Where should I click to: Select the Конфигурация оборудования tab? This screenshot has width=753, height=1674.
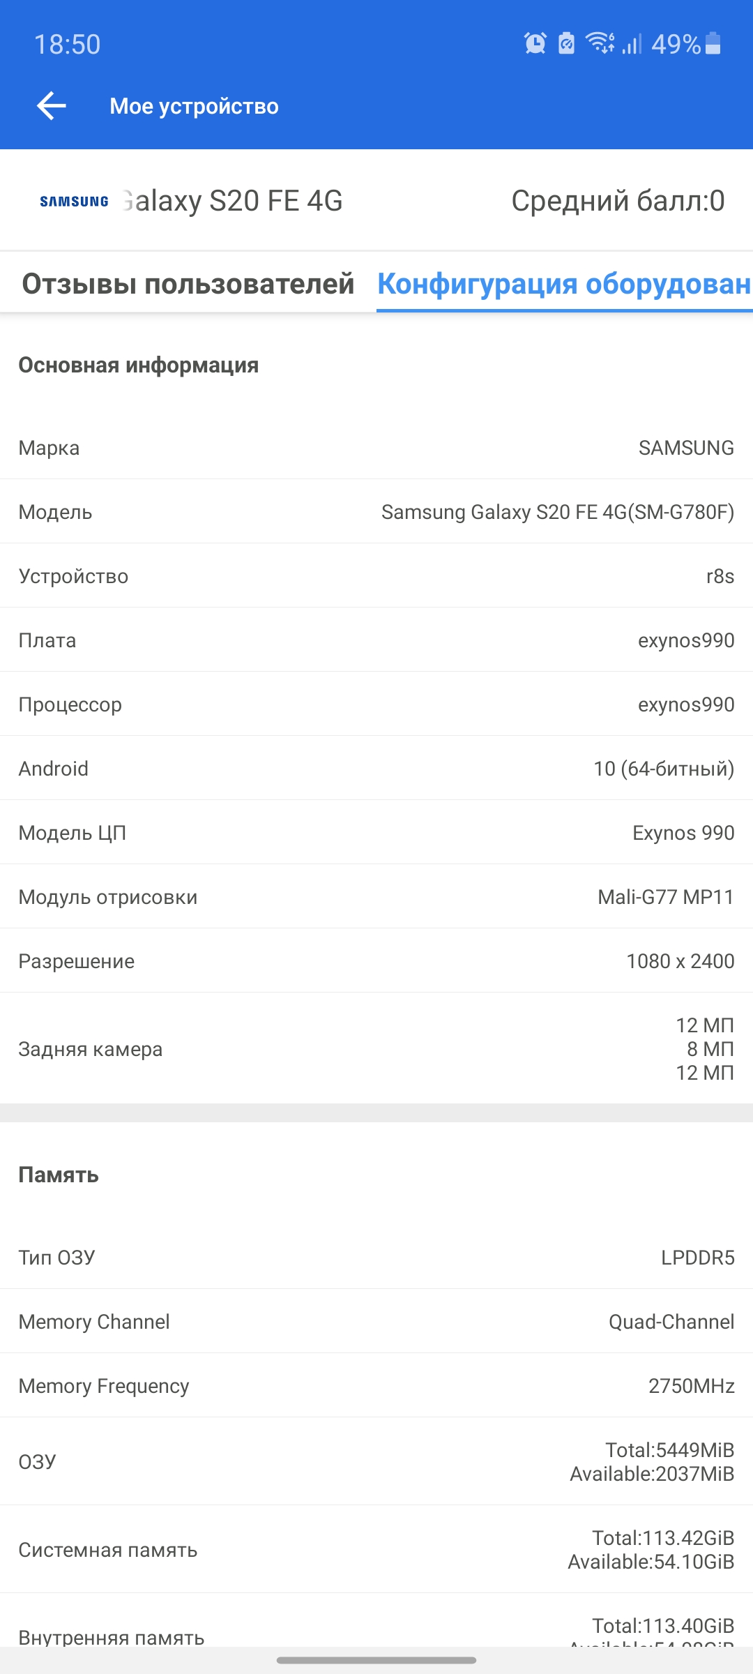563,284
